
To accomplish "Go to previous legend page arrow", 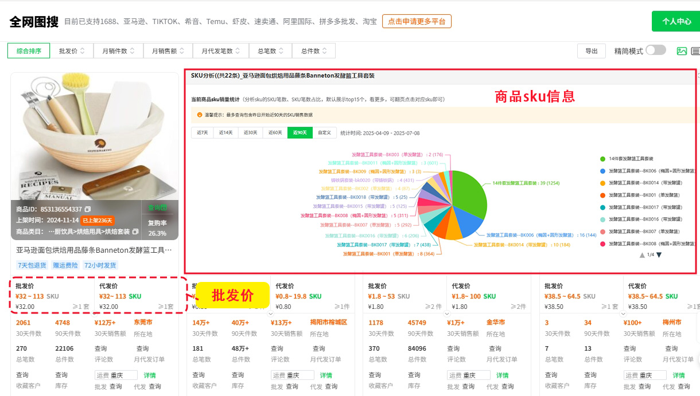I will [x=642, y=255].
